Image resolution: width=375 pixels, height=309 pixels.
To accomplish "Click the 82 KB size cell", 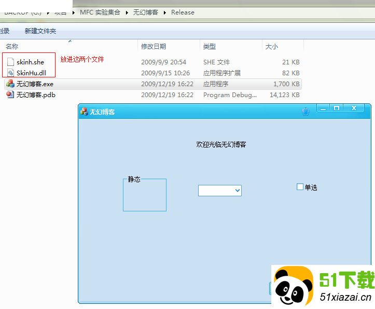I will (291, 73).
